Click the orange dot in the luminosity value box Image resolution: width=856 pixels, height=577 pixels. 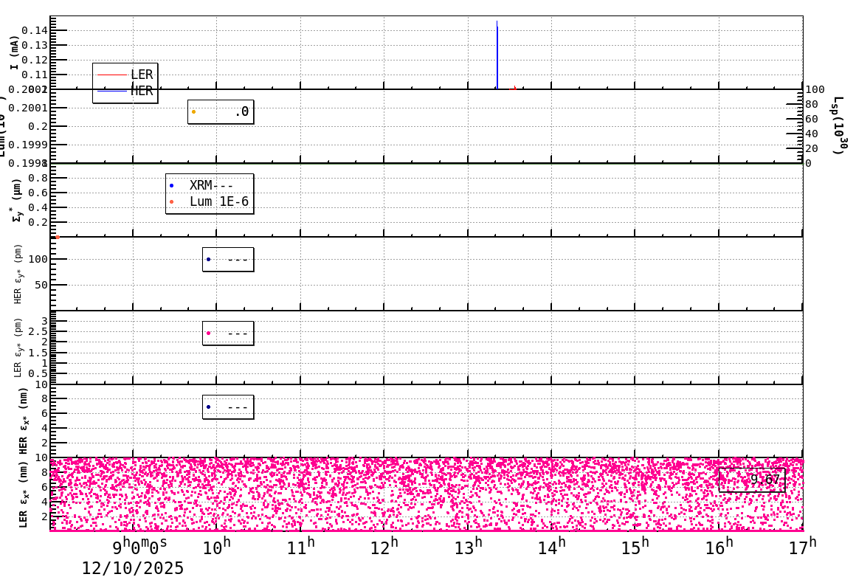(194, 111)
